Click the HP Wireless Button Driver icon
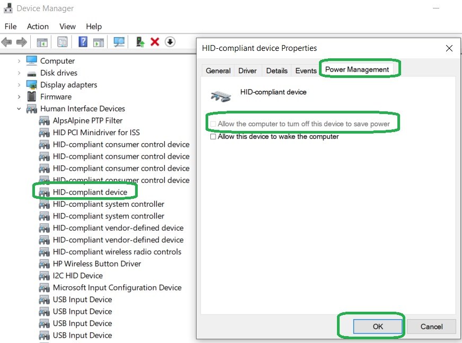The height and width of the screenshot is (343, 462). pos(44,263)
